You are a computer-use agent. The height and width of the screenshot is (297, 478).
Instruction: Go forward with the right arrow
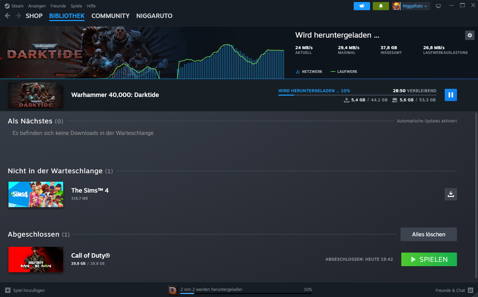(x=18, y=16)
